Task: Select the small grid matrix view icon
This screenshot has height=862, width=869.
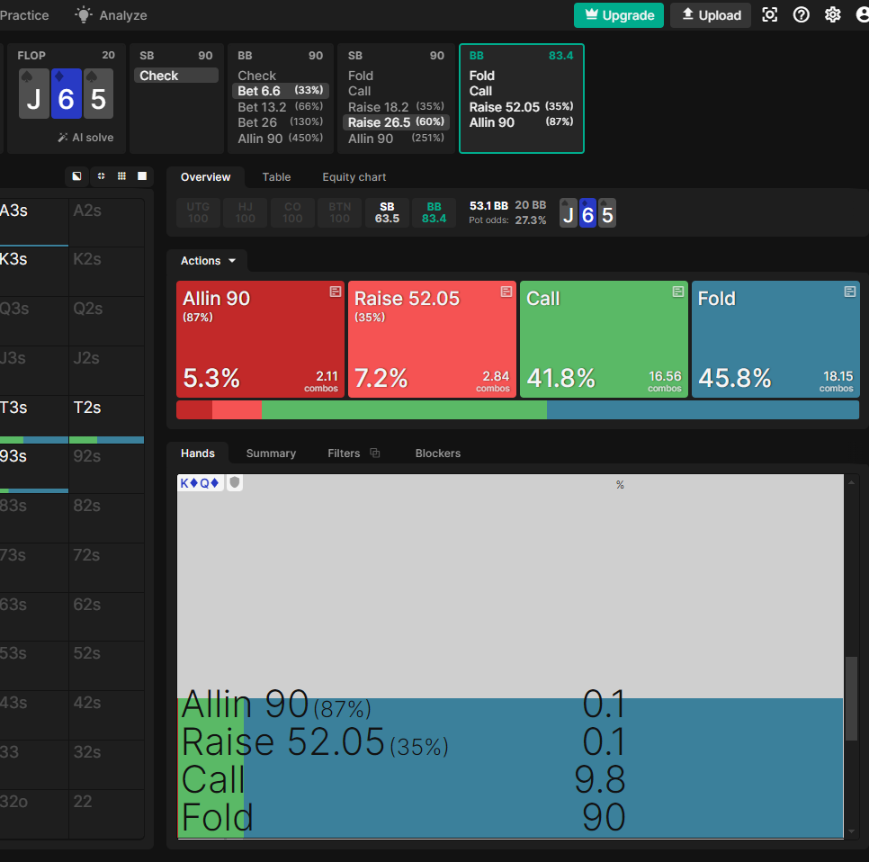Action: pos(121,176)
